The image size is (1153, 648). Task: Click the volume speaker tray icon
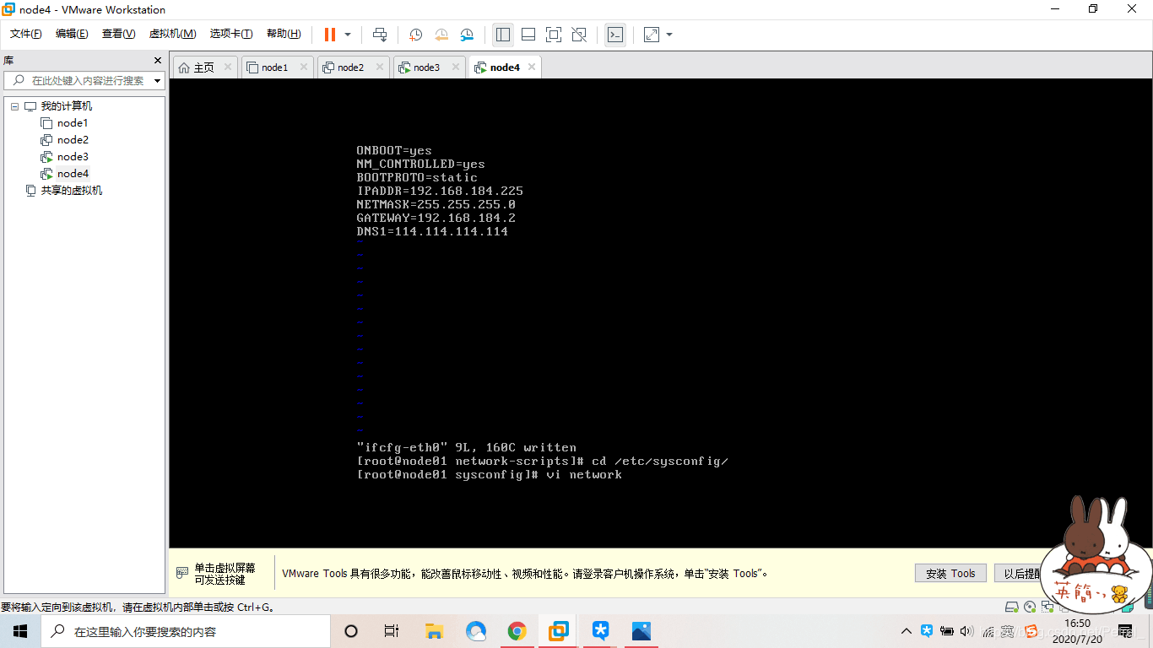(967, 631)
